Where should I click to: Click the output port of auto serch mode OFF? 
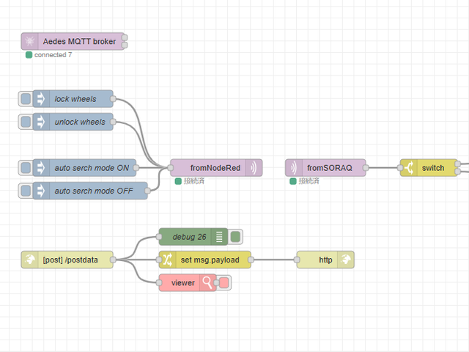[147, 191]
